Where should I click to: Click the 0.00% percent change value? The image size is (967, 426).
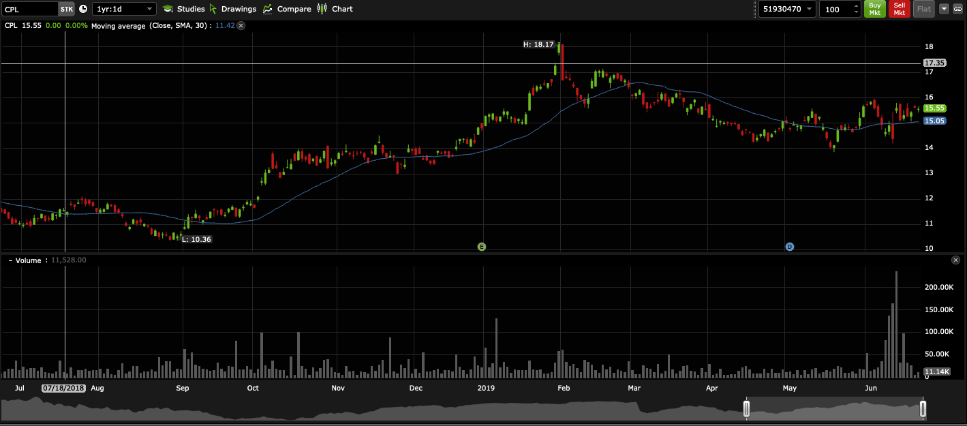(76, 25)
